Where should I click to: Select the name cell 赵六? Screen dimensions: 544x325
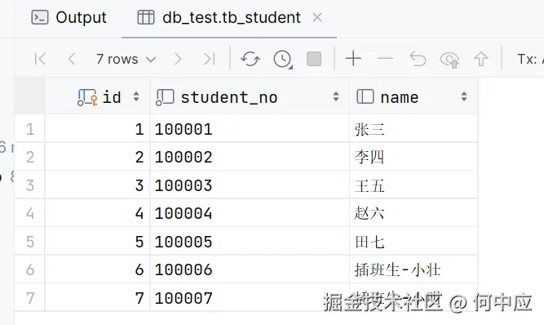[x=414, y=213]
